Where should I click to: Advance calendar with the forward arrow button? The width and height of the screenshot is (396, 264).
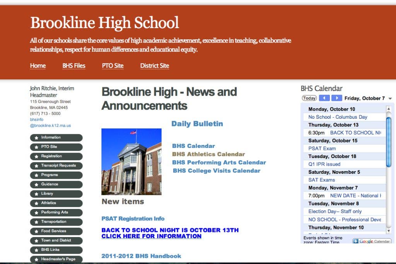coord(337,98)
